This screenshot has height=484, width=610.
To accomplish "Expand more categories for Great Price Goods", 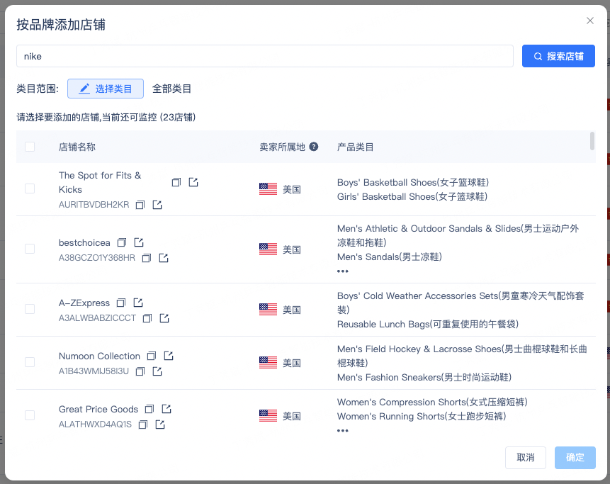I will pos(342,431).
